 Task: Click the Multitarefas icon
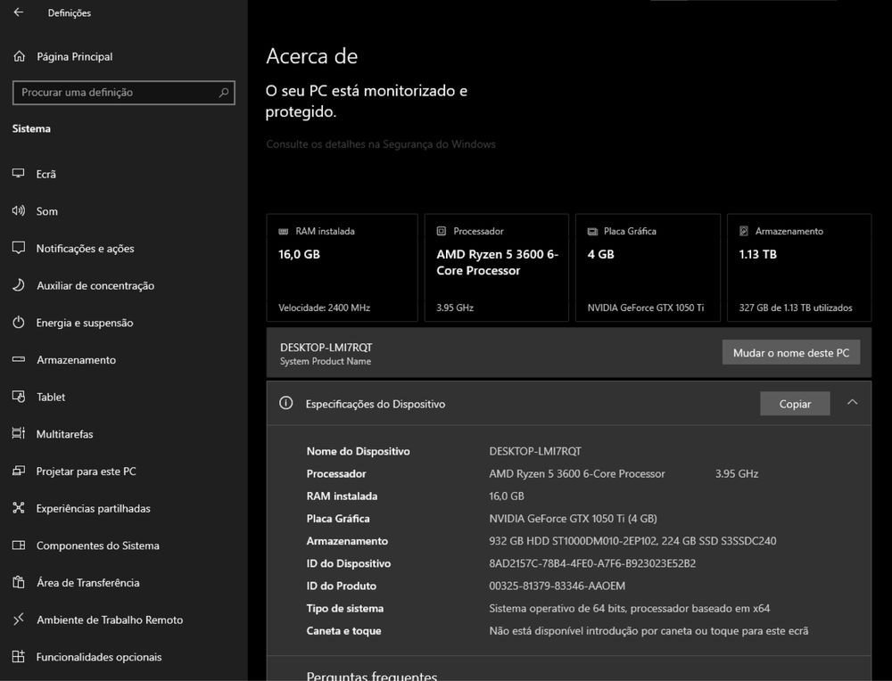(18, 433)
